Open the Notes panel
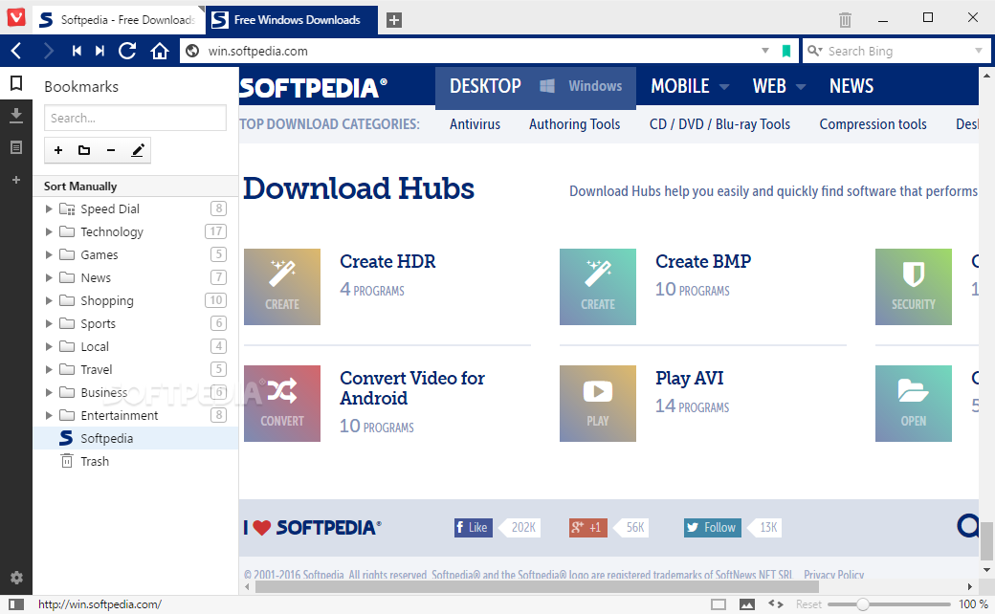Viewport: 995px width, 614px height. 16,147
